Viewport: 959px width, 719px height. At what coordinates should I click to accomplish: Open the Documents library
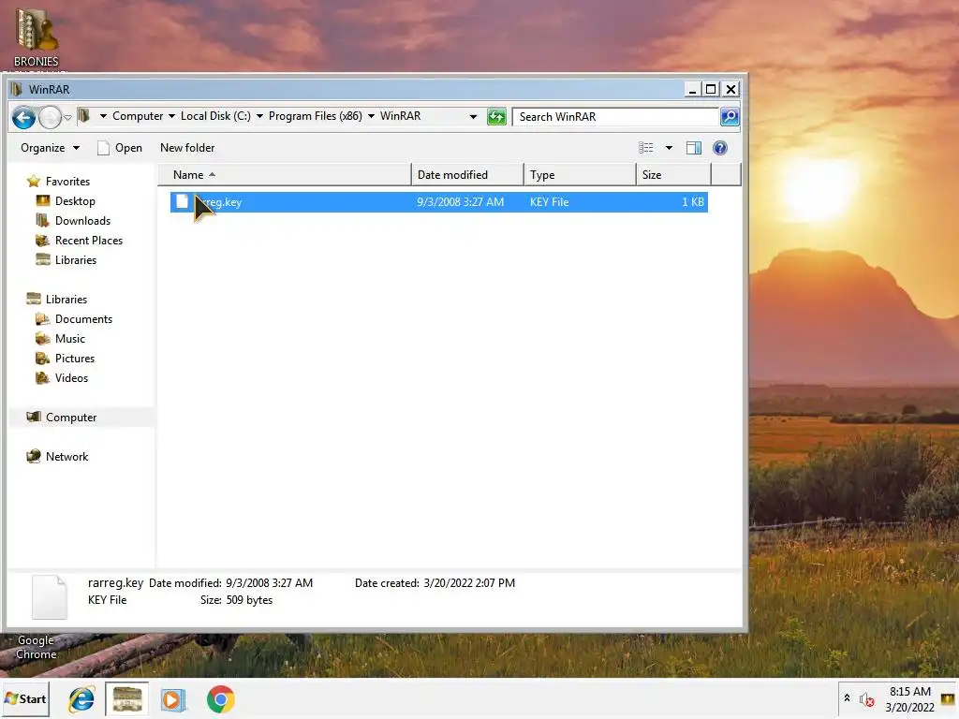click(x=83, y=319)
